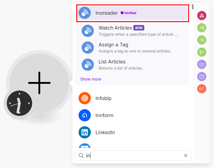Choose the Assign a Tag module
The height and width of the screenshot is (168, 214).
pos(132,48)
